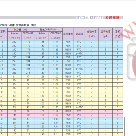Click the cell showing 288 cooling capacity
Image resolution: width=136 pixels, height=136 pixels.
14,73
